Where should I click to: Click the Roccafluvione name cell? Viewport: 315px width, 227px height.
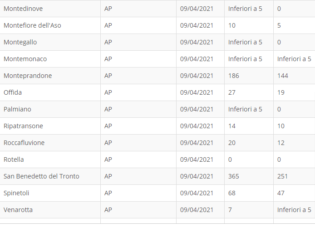(24, 143)
